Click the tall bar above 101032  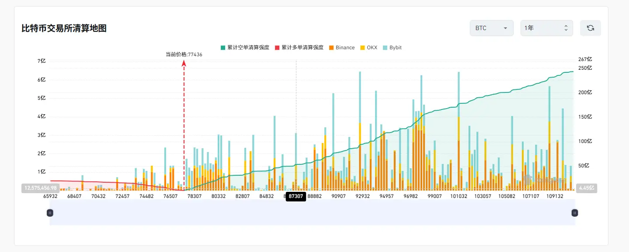(459, 131)
